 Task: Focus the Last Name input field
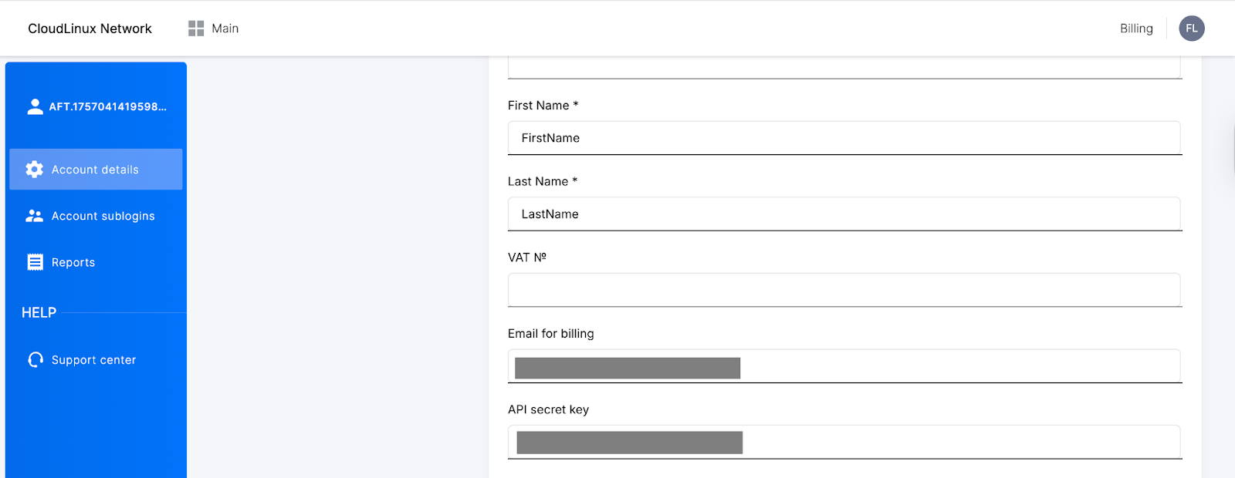click(x=844, y=214)
